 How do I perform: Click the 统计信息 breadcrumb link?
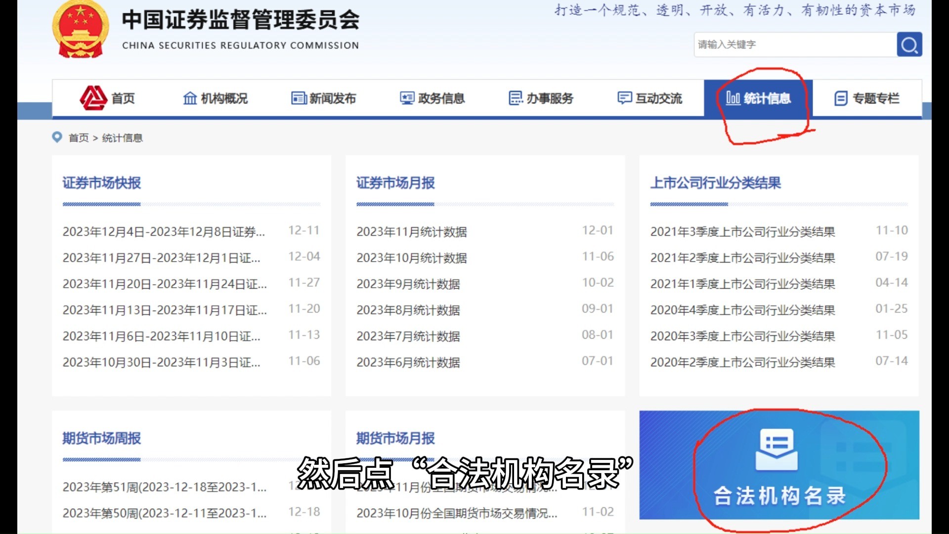coord(123,138)
